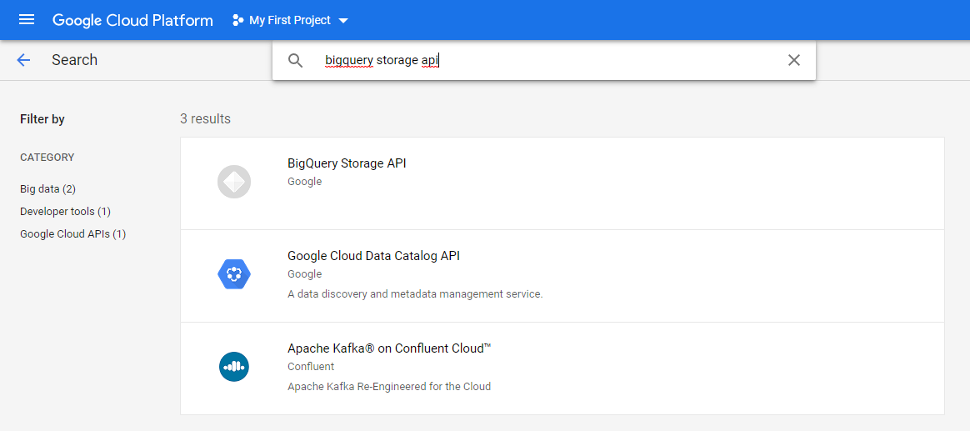Click the project hexagon dots icon
The height and width of the screenshot is (431, 970).
237,20
